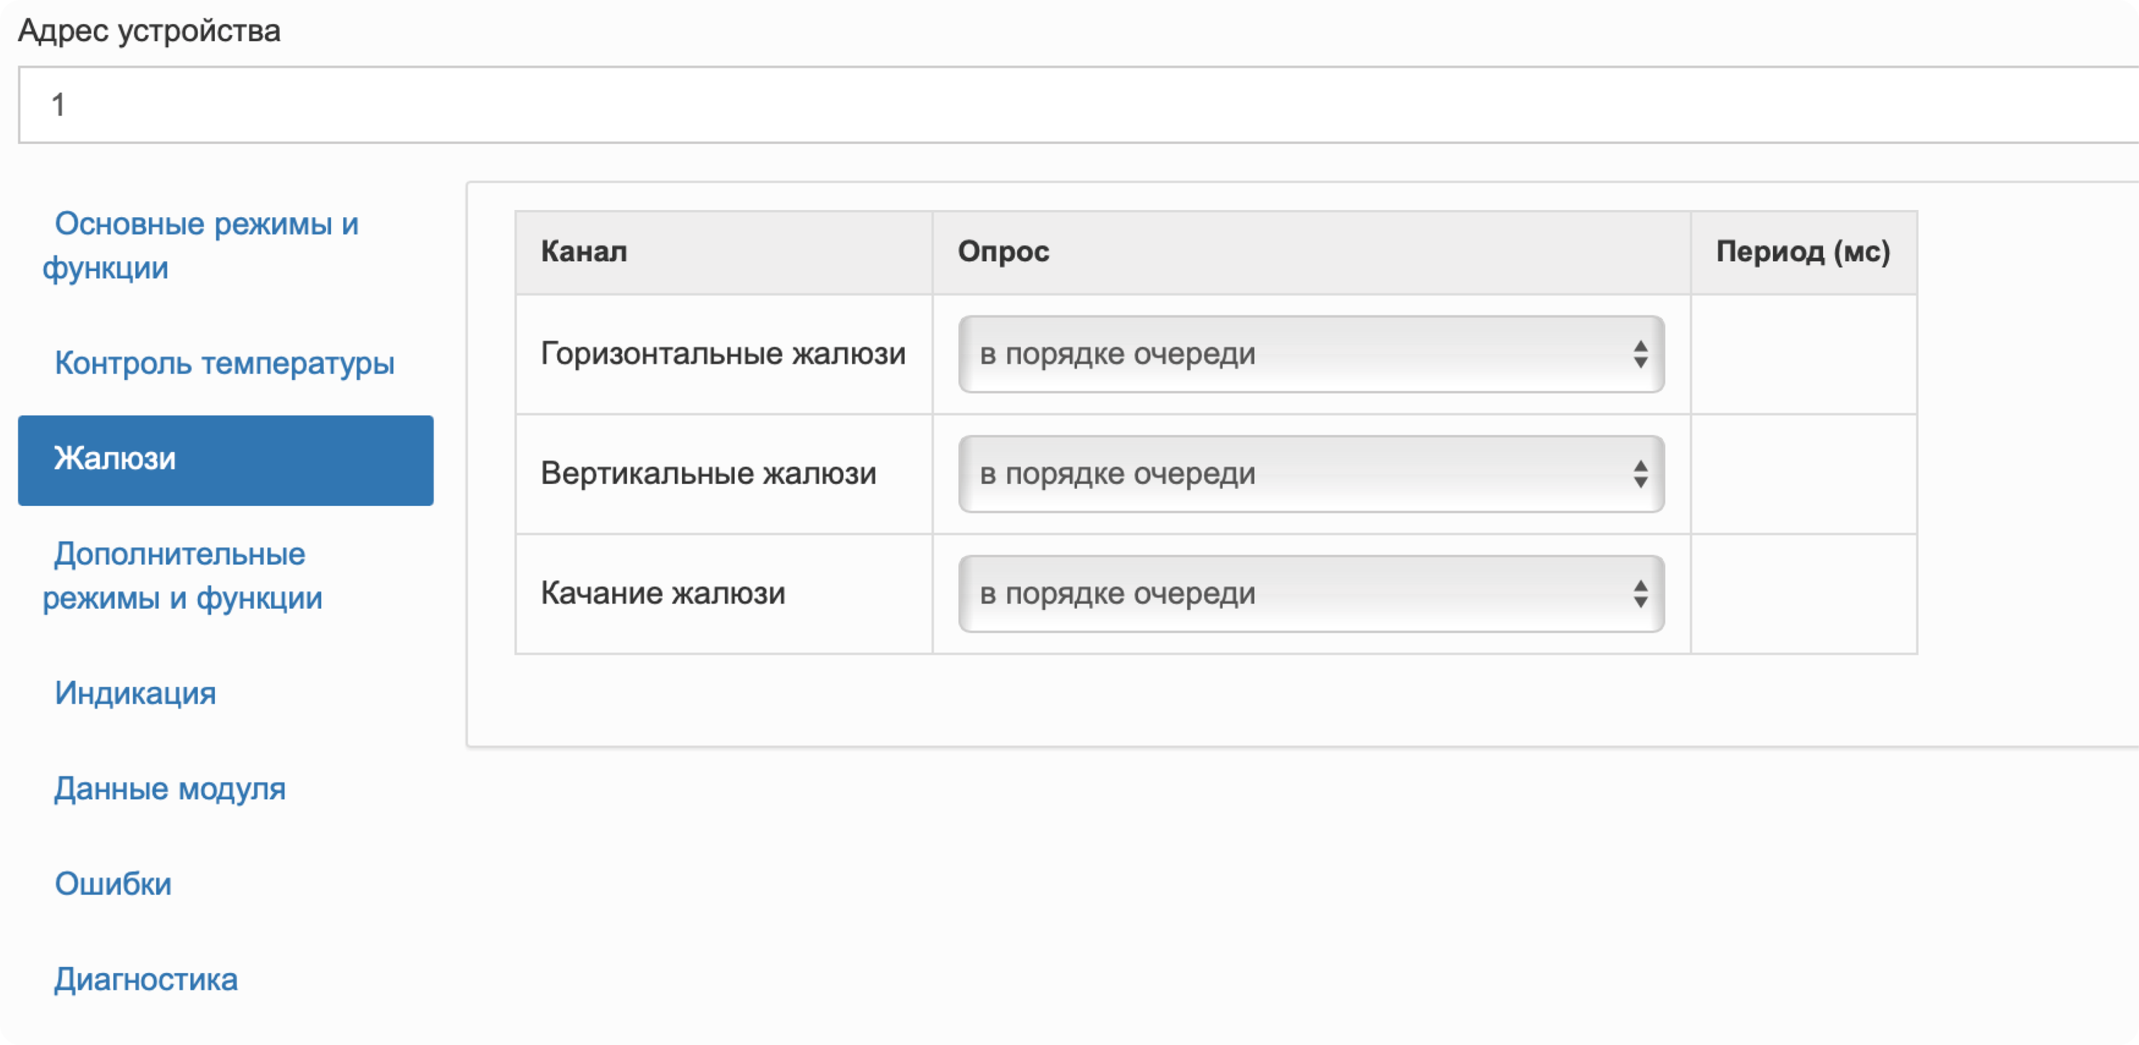Select the Жалюзи tab
Viewport: 2139px width, 1045px height.
[x=225, y=459]
